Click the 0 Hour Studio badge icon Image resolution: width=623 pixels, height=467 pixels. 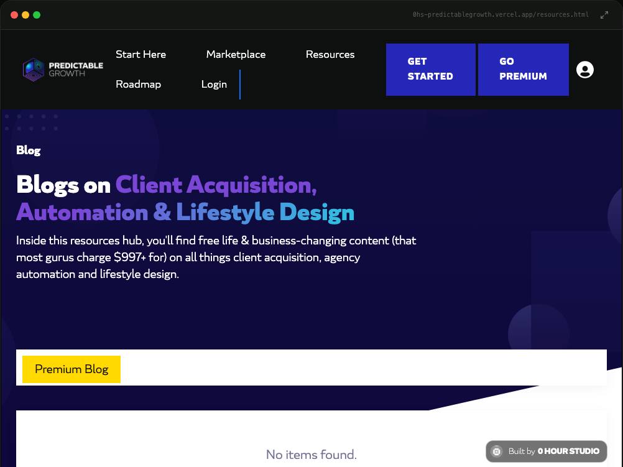tap(497, 451)
